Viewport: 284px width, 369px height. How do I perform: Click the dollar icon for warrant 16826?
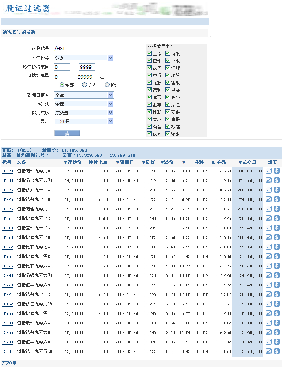277,209
